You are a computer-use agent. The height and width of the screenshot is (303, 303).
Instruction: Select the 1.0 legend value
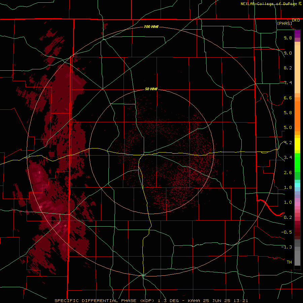pos(288,202)
